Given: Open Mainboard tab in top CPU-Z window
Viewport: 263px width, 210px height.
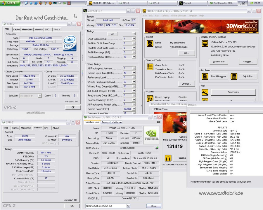Looking at the screenshot, I should 27,29.
